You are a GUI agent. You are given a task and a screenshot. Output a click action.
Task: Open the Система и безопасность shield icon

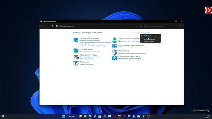(x=76, y=40)
